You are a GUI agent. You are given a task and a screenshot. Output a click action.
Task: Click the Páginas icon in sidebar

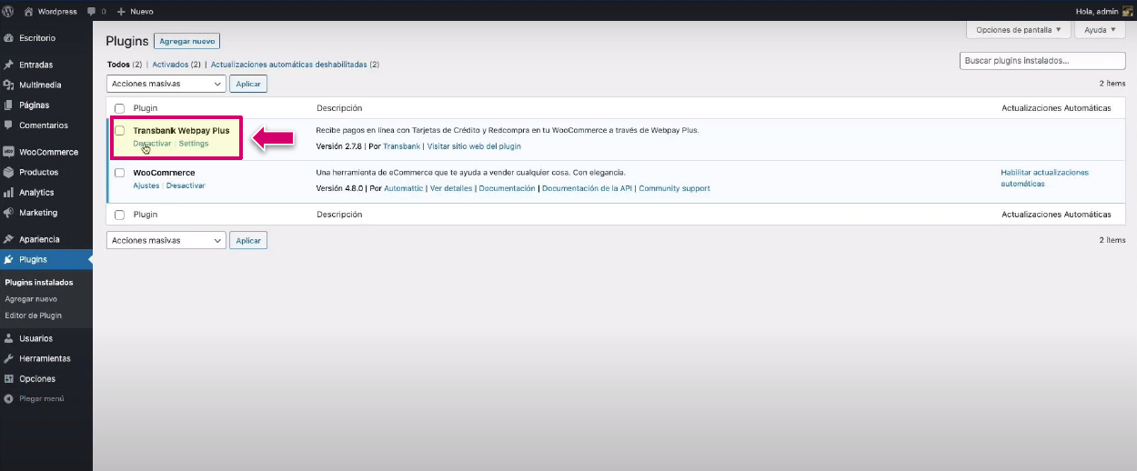pos(8,105)
